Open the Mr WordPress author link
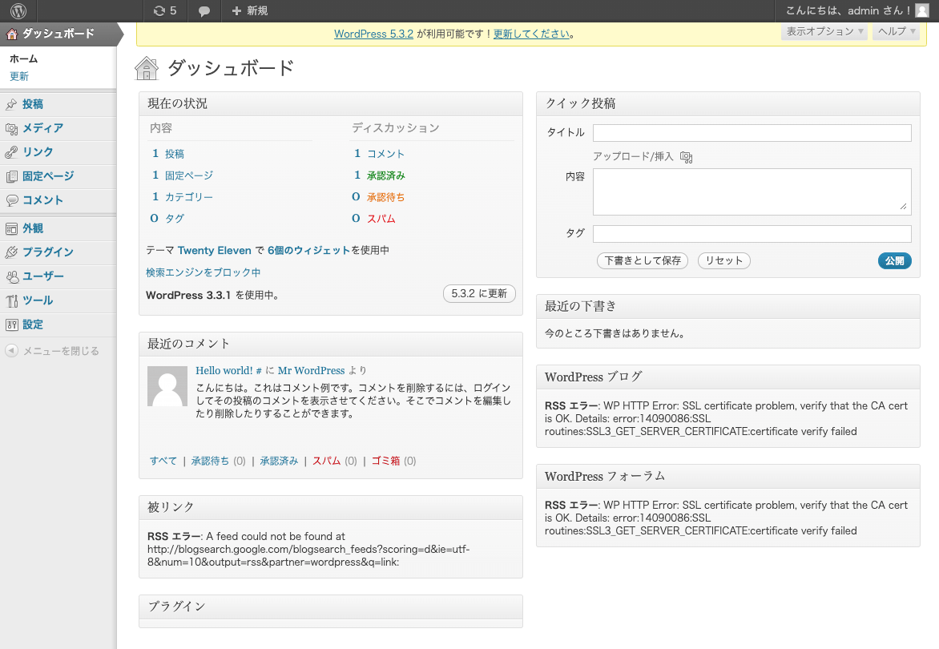This screenshot has height=649, width=939. click(312, 371)
